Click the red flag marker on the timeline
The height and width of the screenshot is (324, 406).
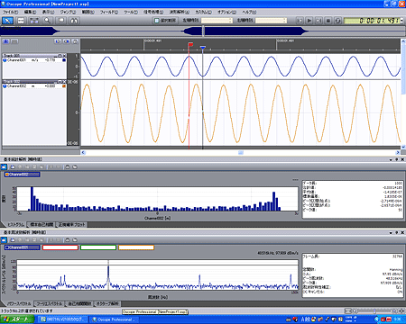pos(190,45)
